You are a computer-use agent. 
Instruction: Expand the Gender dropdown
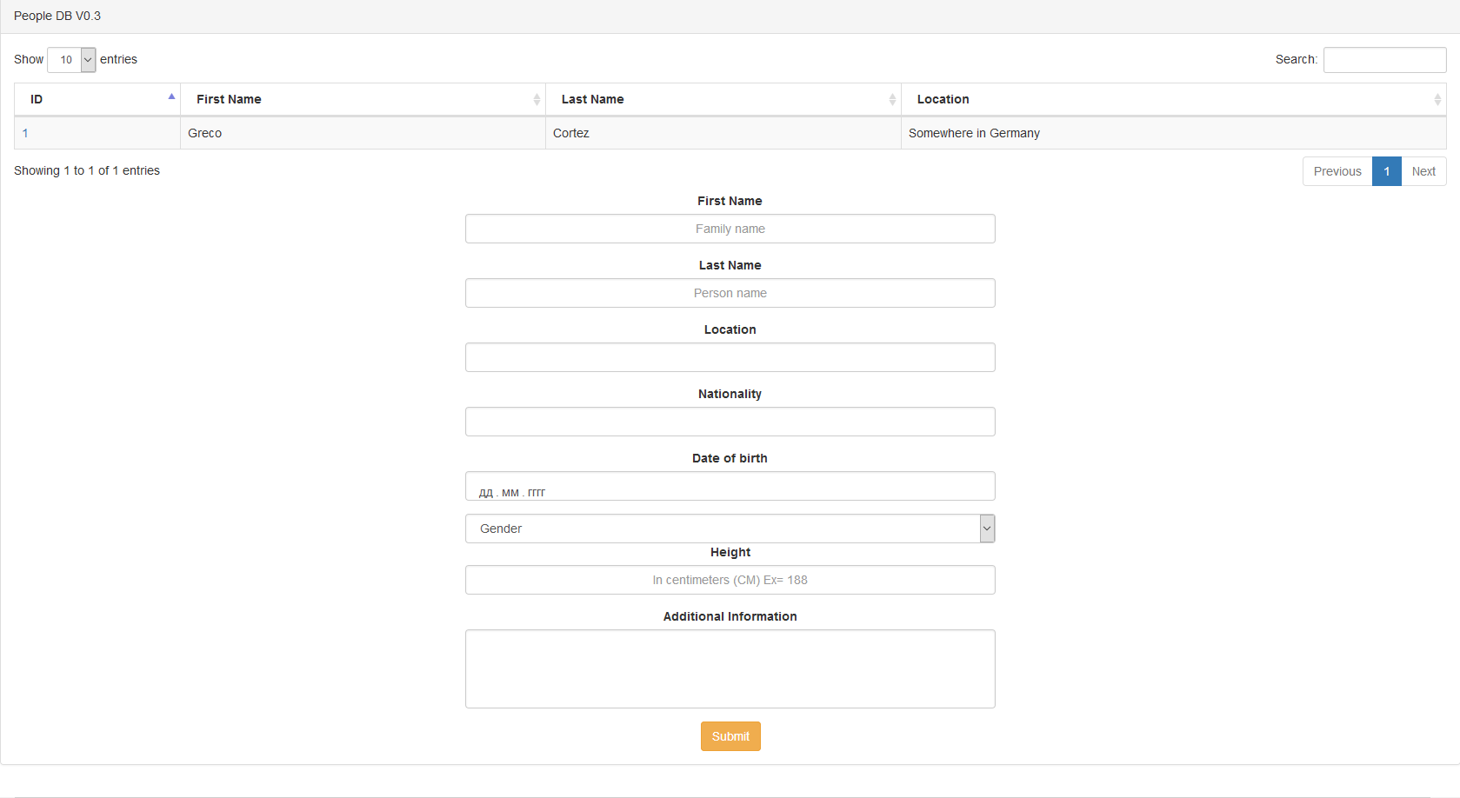coord(730,529)
